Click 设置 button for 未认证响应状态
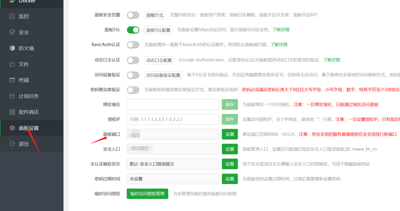 pyautogui.click(x=230, y=164)
